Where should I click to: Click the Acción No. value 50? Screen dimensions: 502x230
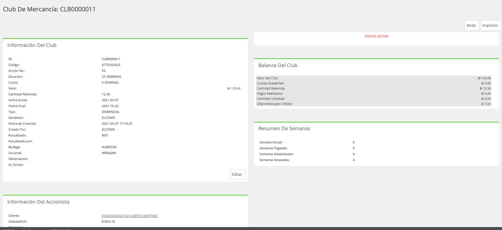tap(104, 71)
